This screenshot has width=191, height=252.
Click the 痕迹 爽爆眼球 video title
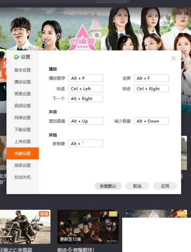pyautogui.click(x=76, y=250)
